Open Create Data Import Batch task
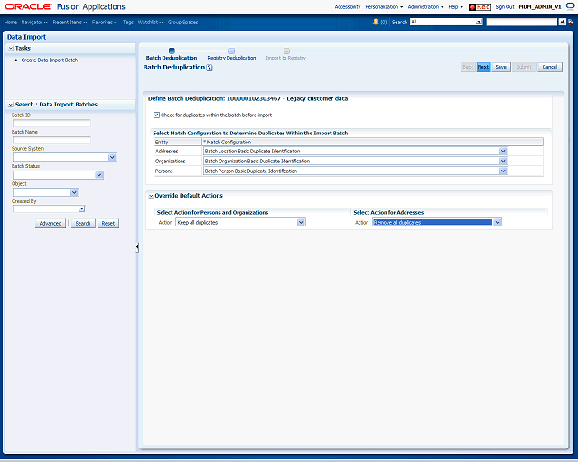The height and width of the screenshot is (462, 578). point(50,60)
